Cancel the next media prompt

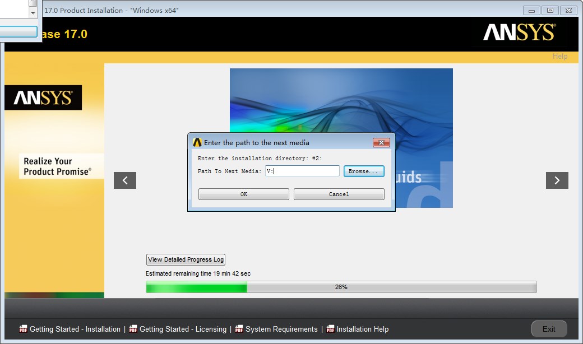pyautogui.click(x=339, y=194)
